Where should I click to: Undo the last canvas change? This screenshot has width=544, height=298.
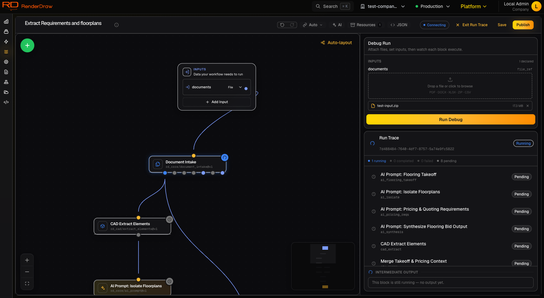point(282,25)
